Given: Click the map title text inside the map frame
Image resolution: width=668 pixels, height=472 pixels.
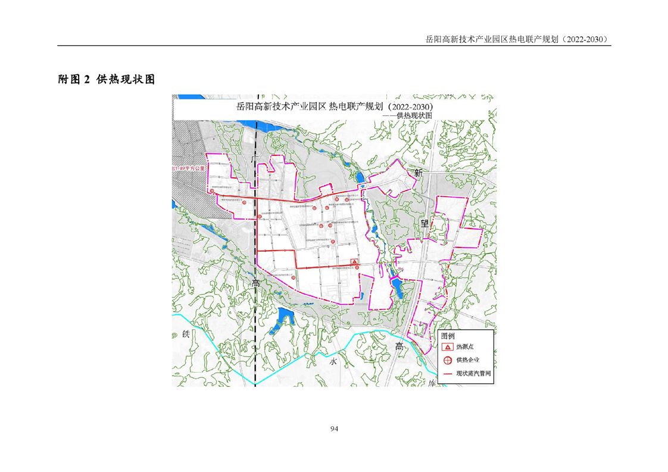Looking at the screenshot, I should tap(334, 107).
